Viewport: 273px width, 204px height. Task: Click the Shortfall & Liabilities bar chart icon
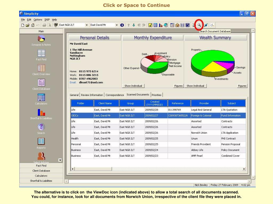41,112
